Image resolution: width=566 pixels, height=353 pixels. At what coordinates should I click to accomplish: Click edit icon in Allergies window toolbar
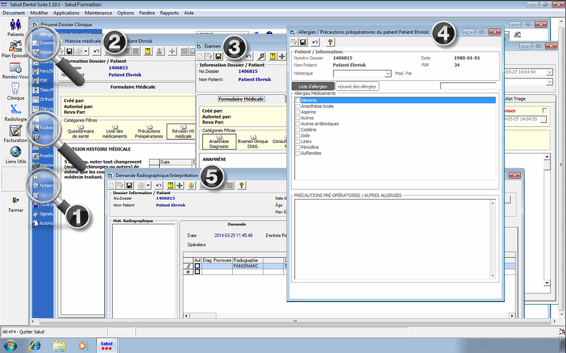pyautogui.click(x=294, y=42)
